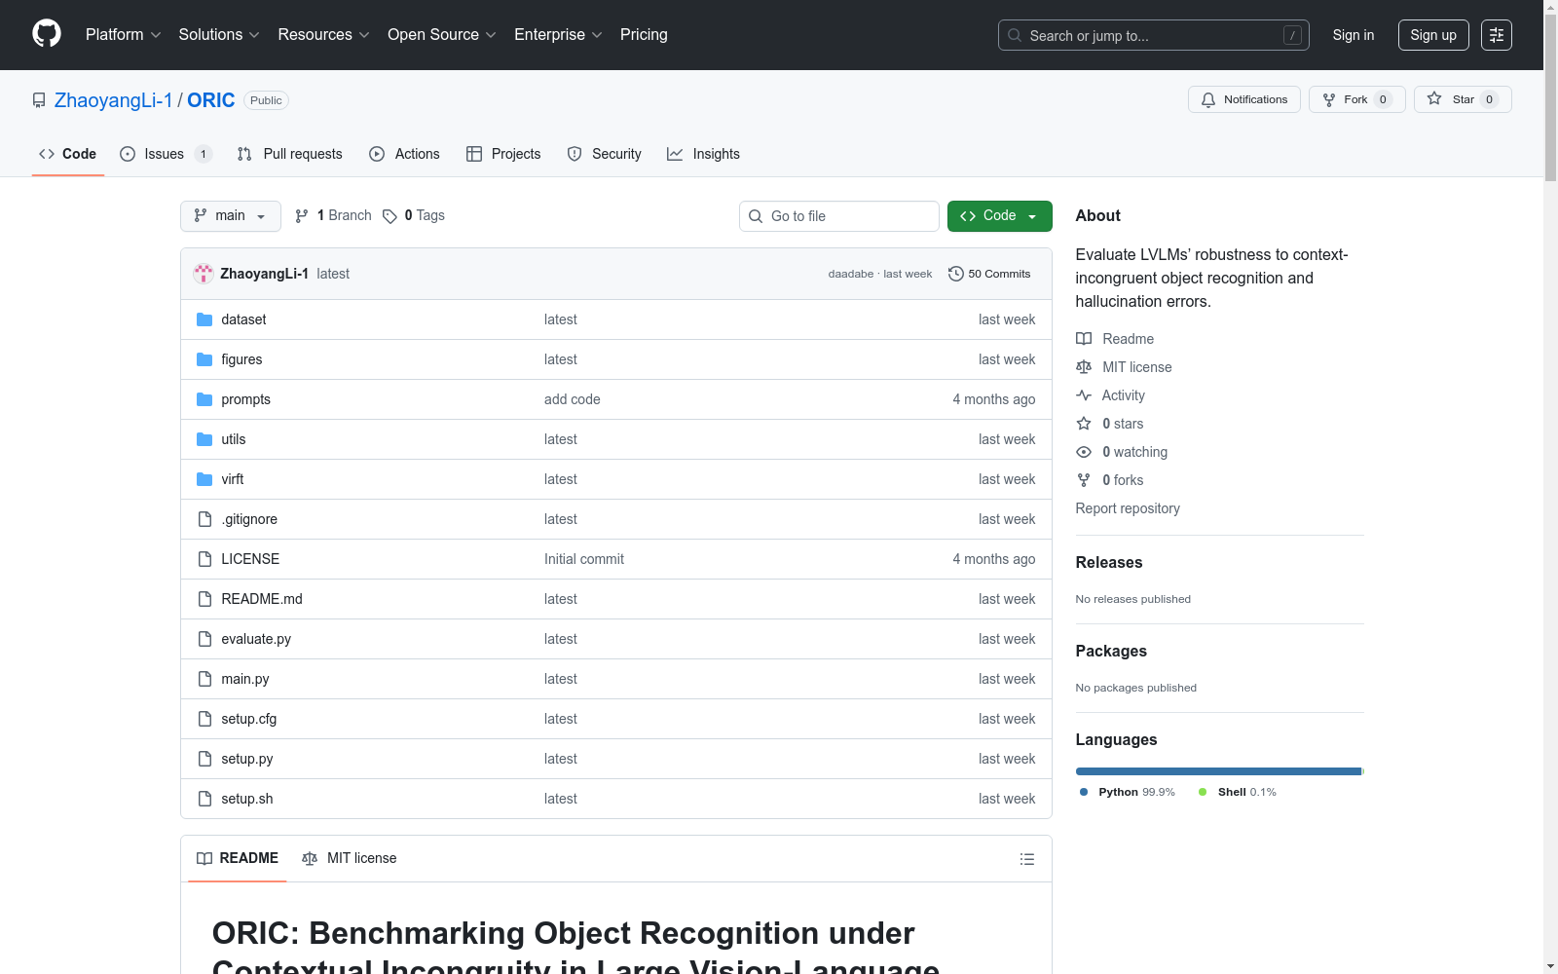The height and width of the screenshot is (974, 1558).
Task: Focus the Search or jump to field
Action: [1154, 35]
